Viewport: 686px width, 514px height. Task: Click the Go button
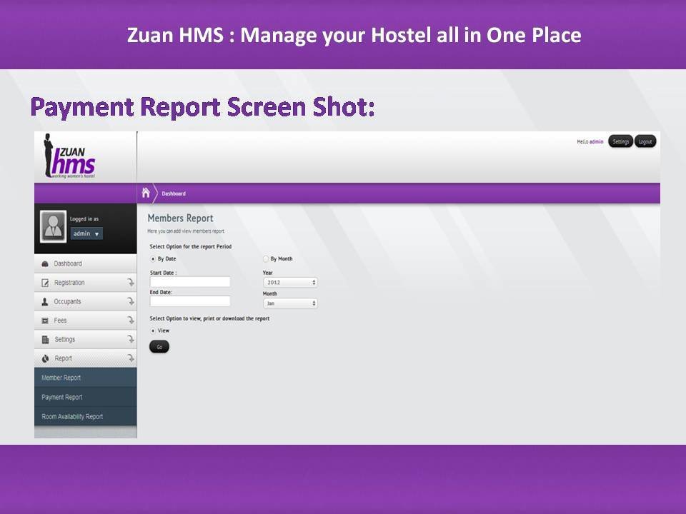(159, 347)
